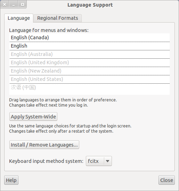Image resolution: width=179 pixels, height=191 pixels.
Task: Choose English (Australia) from the list
Action: click(89, 54)
